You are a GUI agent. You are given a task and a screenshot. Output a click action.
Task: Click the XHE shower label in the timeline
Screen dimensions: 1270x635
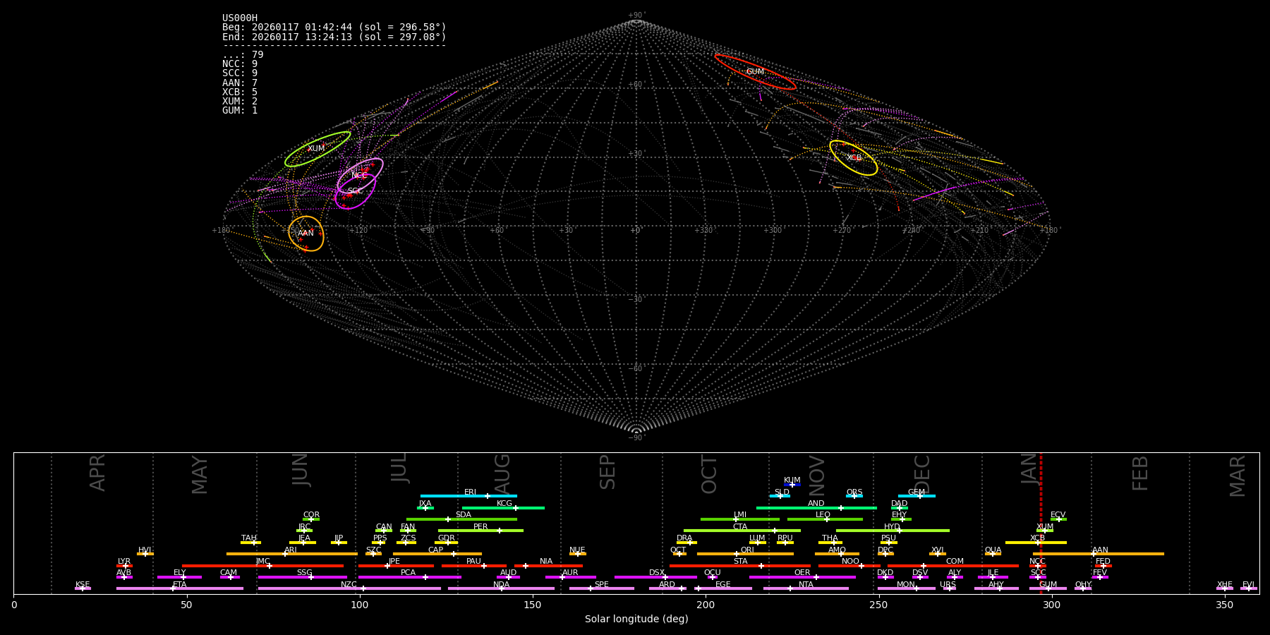pyautogui.click(x=1225, y=585)
